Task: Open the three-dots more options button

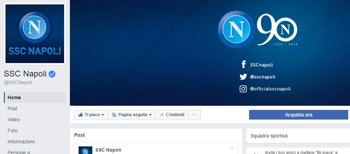Action: 194,115
